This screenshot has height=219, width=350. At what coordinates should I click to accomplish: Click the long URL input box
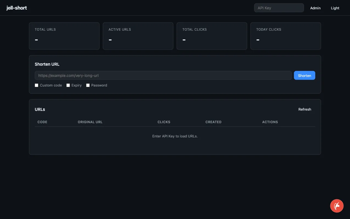coord(163,76)
